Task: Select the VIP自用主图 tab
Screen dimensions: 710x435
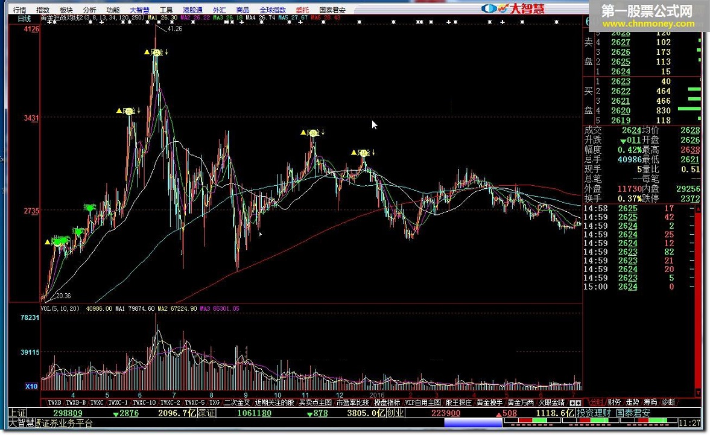Action: [423, 402]
